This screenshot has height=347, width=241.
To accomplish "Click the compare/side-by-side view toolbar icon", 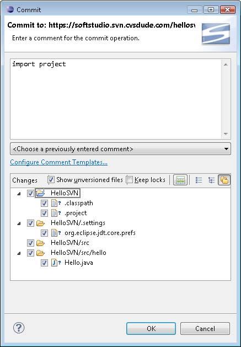I will pos(180,180).
